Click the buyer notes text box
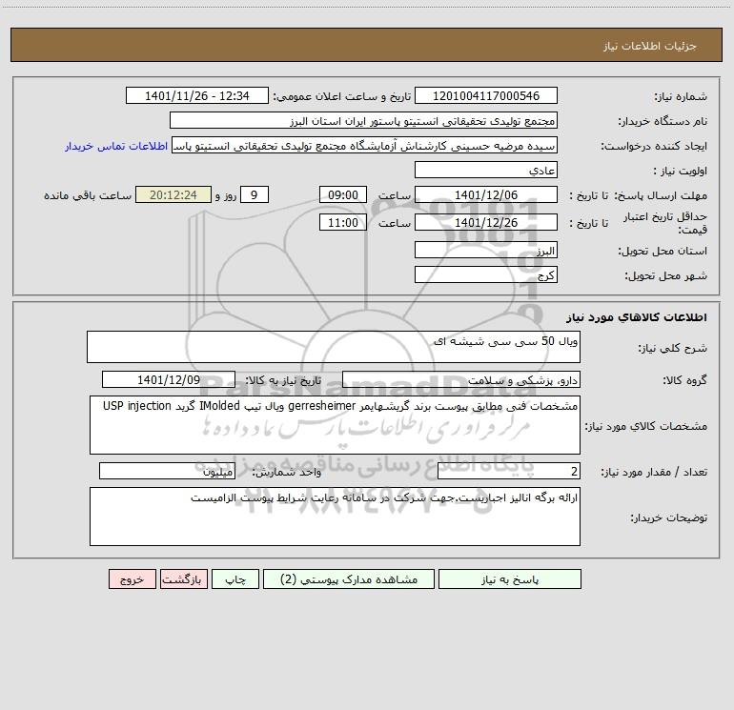This screenshot has width=734, height=710. tap(335, 517)
